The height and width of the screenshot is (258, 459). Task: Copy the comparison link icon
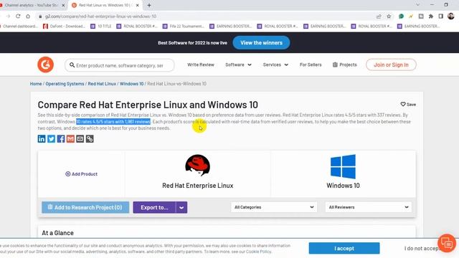click(90, 138)
